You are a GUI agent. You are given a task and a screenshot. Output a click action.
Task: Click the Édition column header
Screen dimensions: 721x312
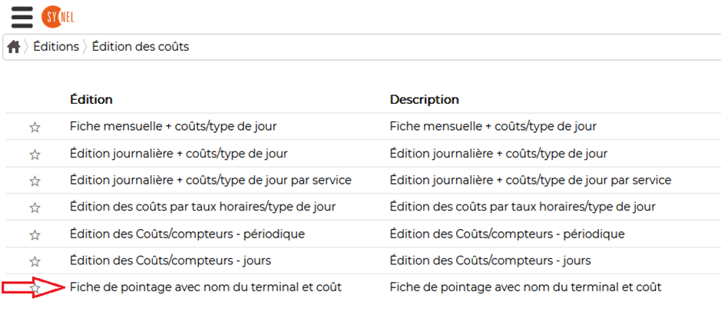(91, 99)
